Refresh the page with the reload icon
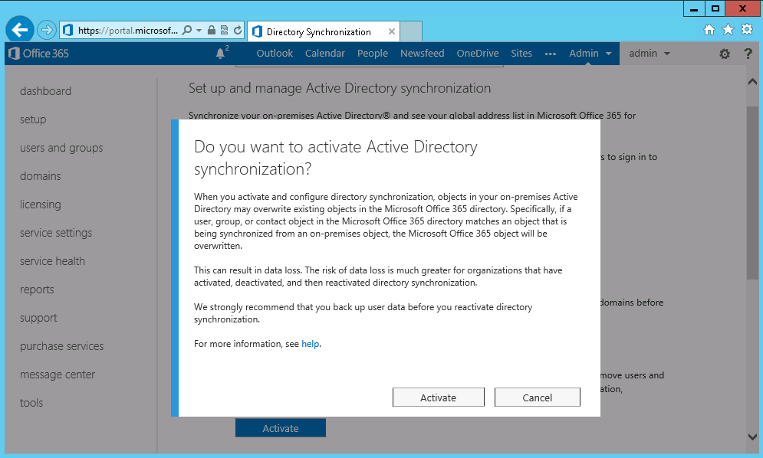 pos(238,30)
